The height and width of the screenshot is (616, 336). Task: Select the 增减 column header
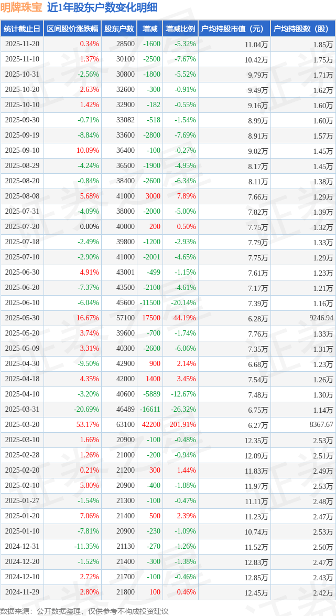[x=150, y=29]
